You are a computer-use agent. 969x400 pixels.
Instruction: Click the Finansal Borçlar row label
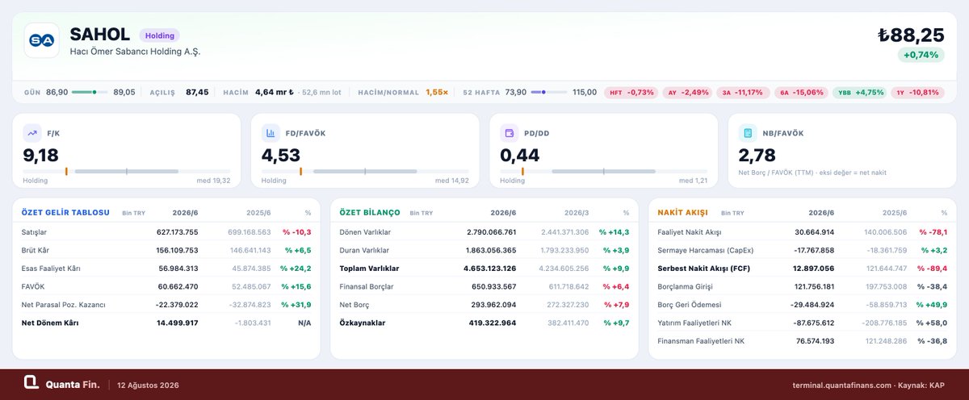pos(367,285)
